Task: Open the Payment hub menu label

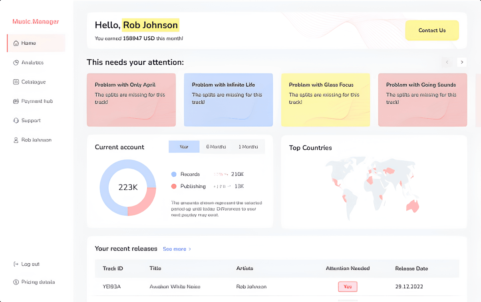Action: [x=37, y=101]
